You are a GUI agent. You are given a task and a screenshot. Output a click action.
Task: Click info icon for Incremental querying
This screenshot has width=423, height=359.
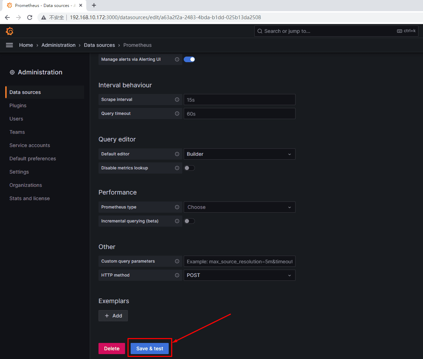click(x=177, y=221)
